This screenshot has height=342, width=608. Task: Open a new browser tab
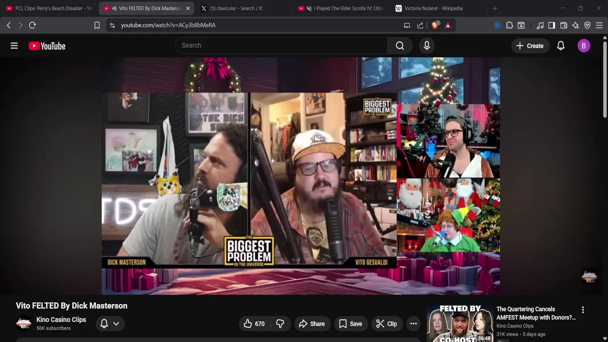(x=494, y=9)
